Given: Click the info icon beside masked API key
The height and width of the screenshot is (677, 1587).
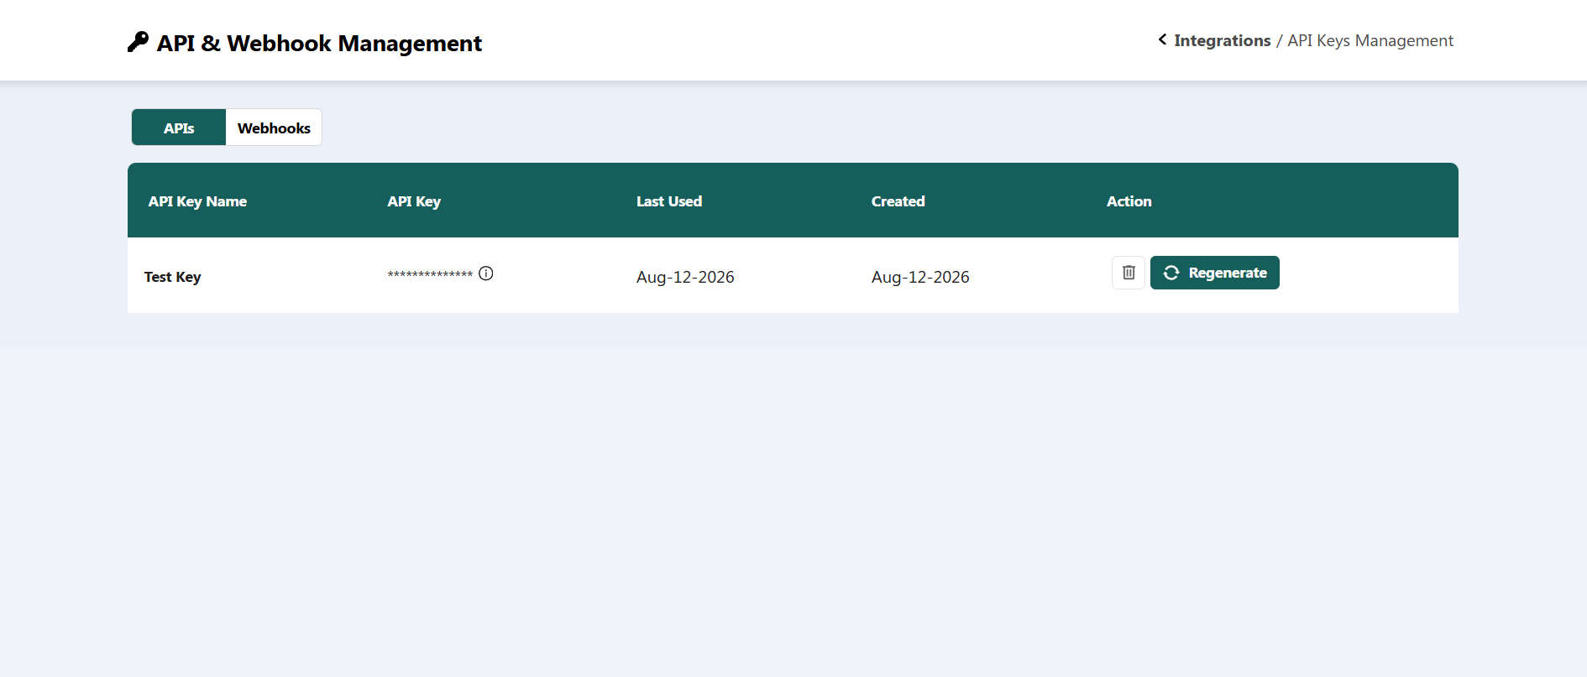Looking at the screenshot, I should coord(486,273).
